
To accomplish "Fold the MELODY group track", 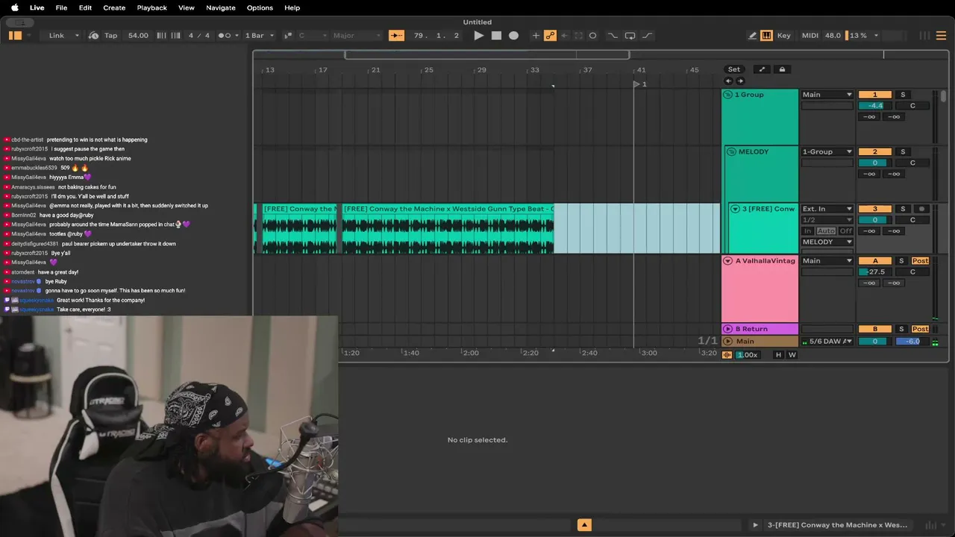I will (x=732, y=151).
